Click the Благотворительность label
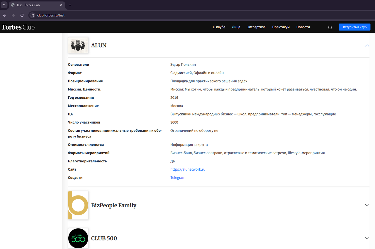This screenshot has height=249, width=375. click(x=87, y=161)
